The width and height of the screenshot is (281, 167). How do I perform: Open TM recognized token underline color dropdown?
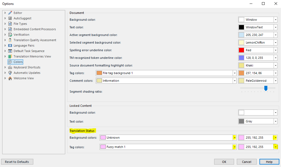coord(276,58)
